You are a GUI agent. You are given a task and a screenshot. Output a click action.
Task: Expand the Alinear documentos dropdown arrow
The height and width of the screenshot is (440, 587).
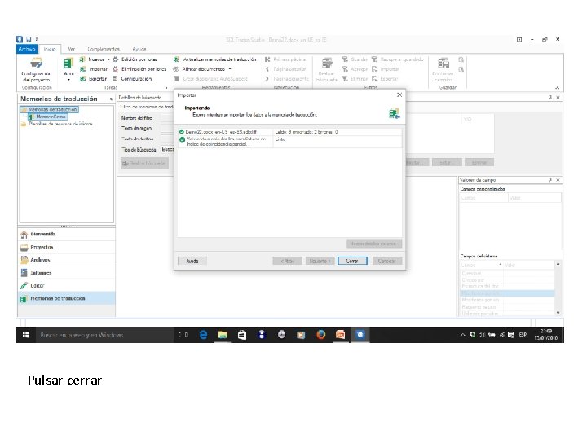click(x=230, y=69)
